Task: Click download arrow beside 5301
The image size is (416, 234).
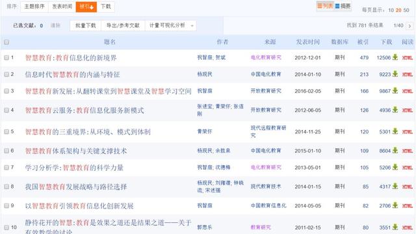Action: 395,131
